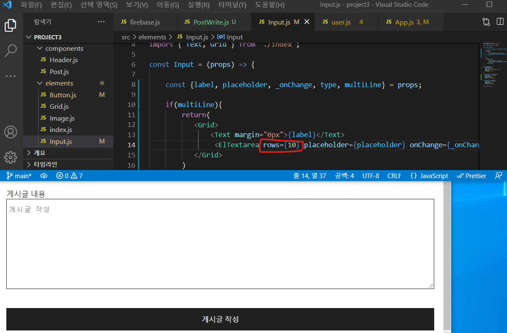Screen dimensions: 507x333
Task: Open the 이동(G) menu
Action: [168, 5]
